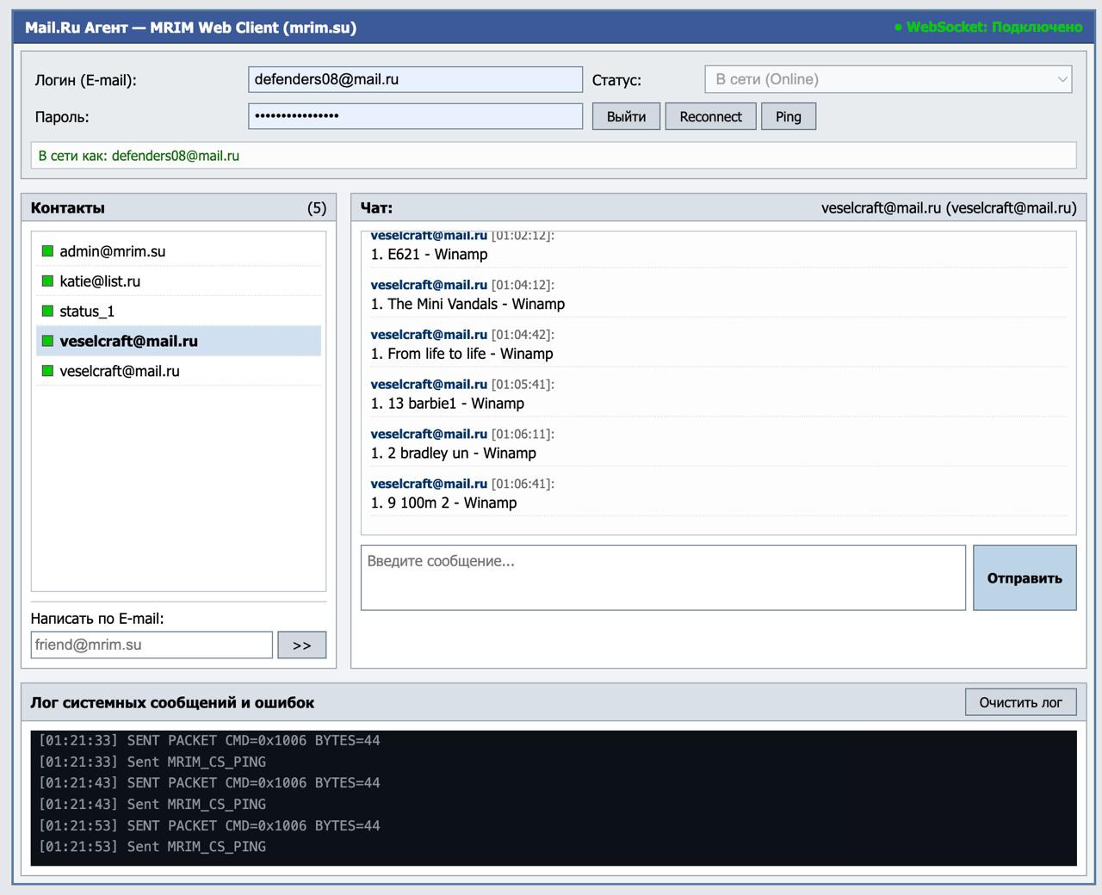Viewport: 1102px width, 895px height.
Task: Click log line "[01:21:53] Sent MRIM_CS_PING"
Action: click(152, 847)
